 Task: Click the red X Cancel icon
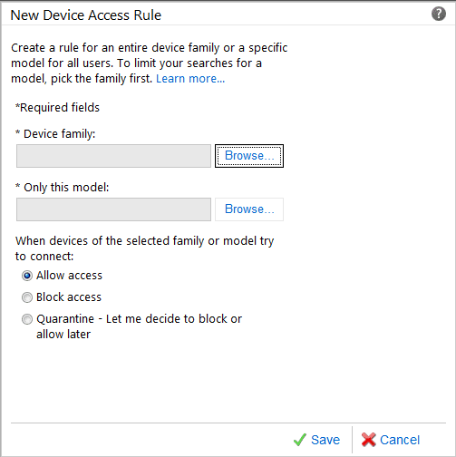tap(368, 440)
